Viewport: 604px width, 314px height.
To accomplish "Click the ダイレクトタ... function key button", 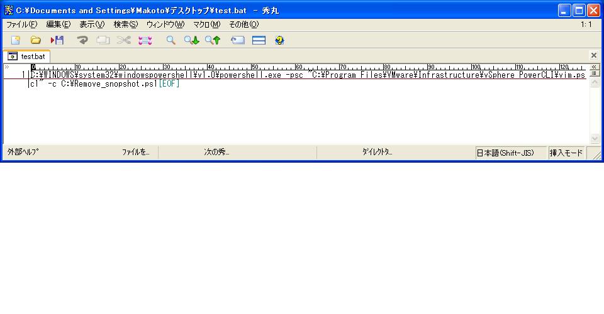I will tap(377, 152).
